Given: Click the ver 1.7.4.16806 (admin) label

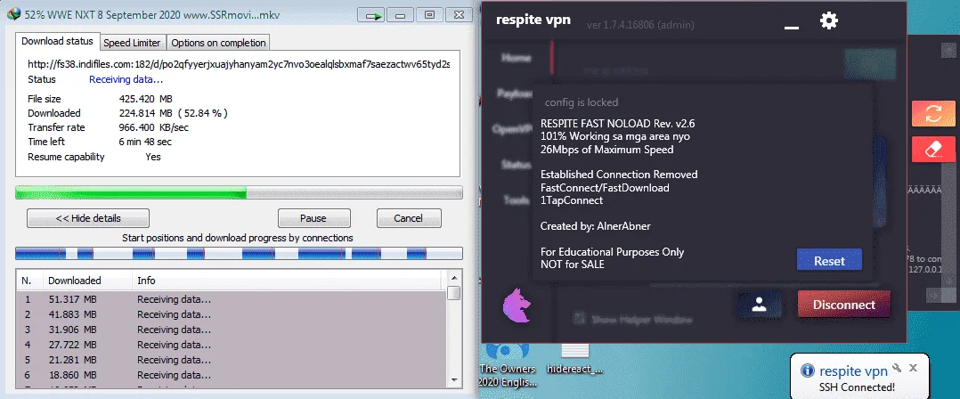Looking at the screenshot, I should click(x=640, y=25).
